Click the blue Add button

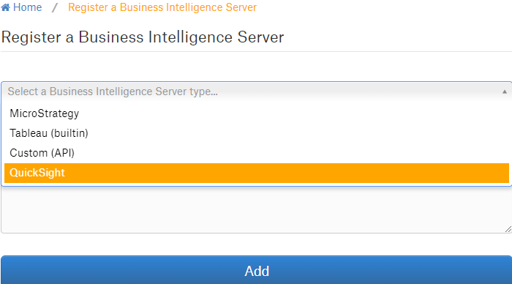[x=256, y=270]
